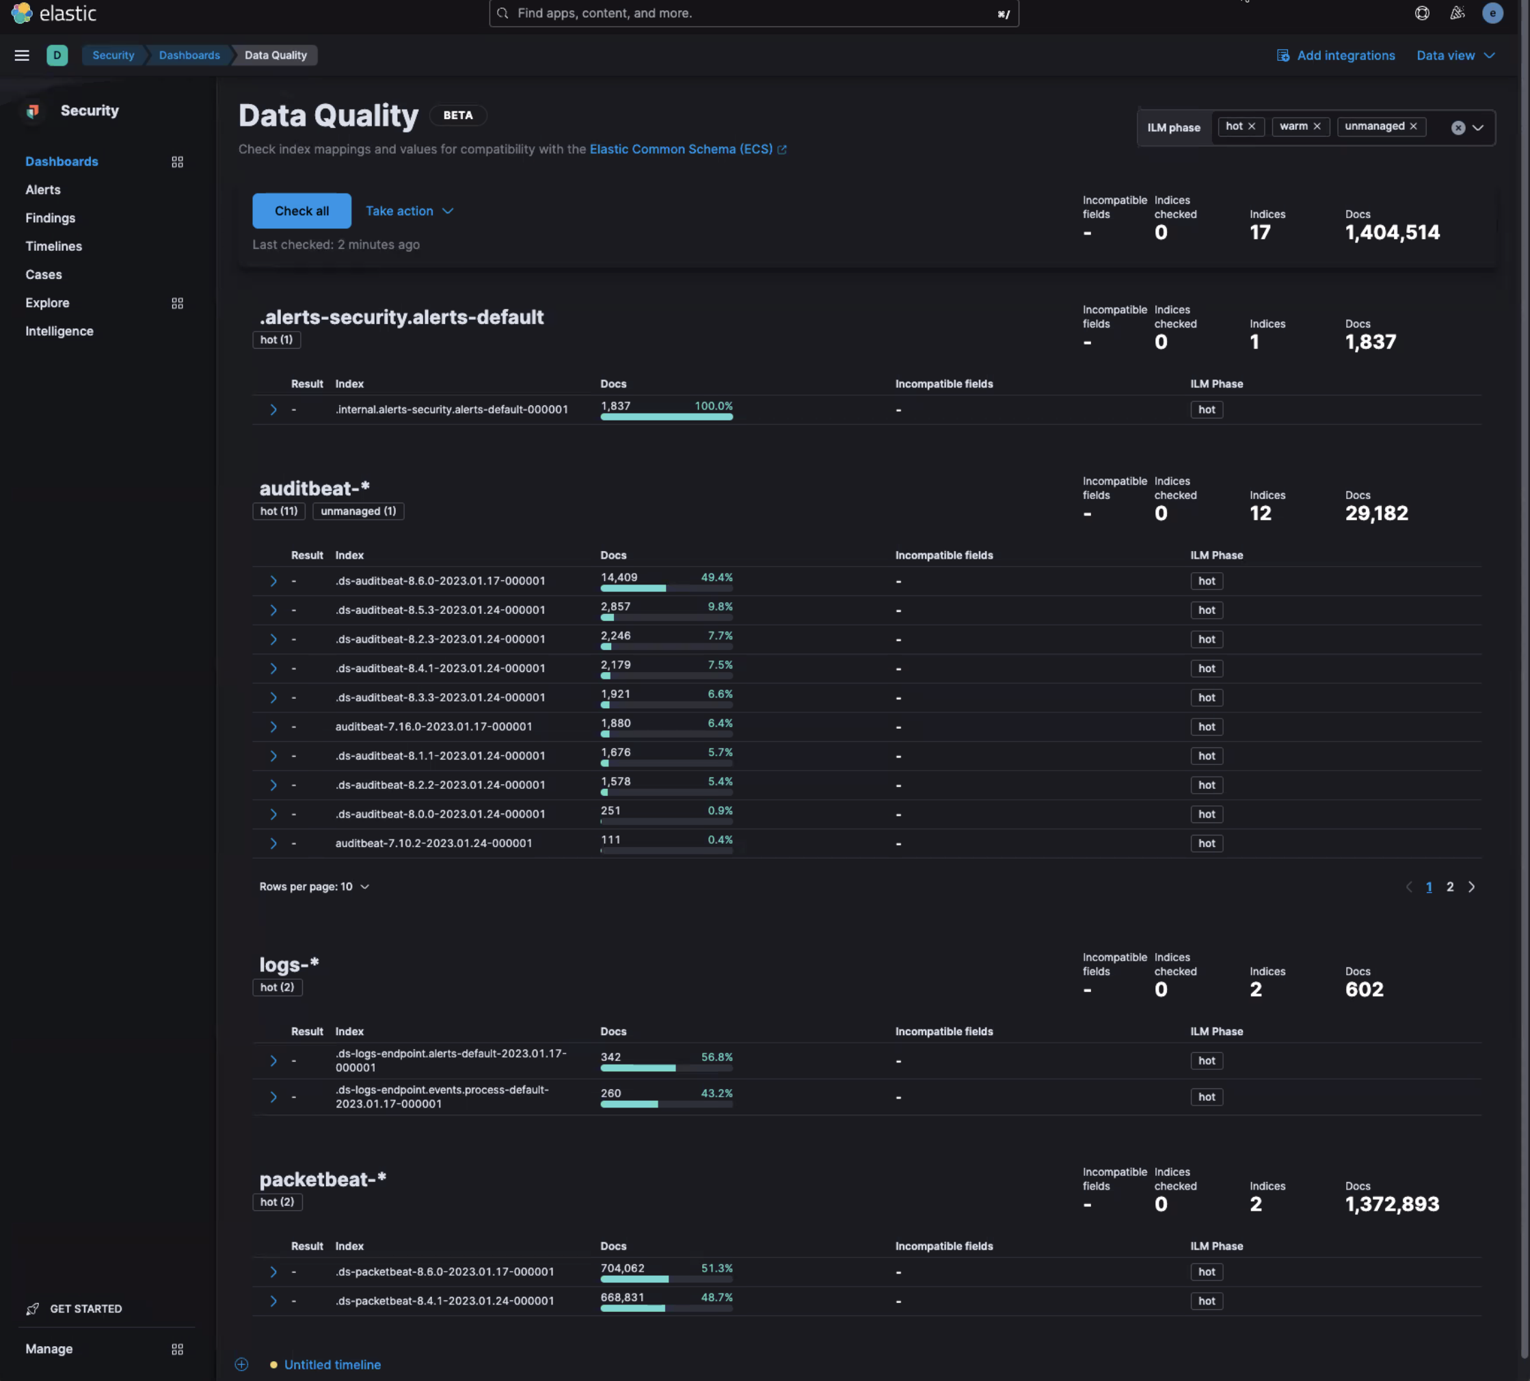1530x1381 pixels.
Task: Open the hamburger navigation menu
Action: coord(22,55)
